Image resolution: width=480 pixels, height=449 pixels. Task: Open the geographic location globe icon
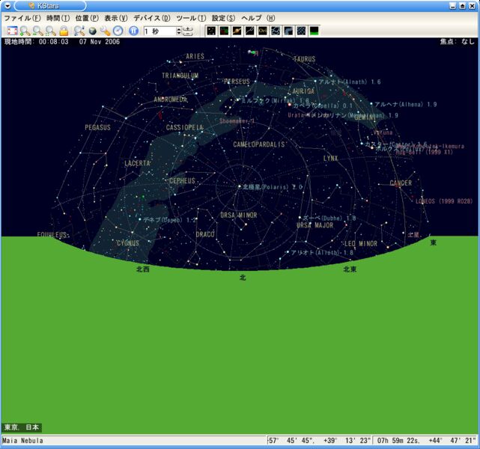tap(93, 31)
